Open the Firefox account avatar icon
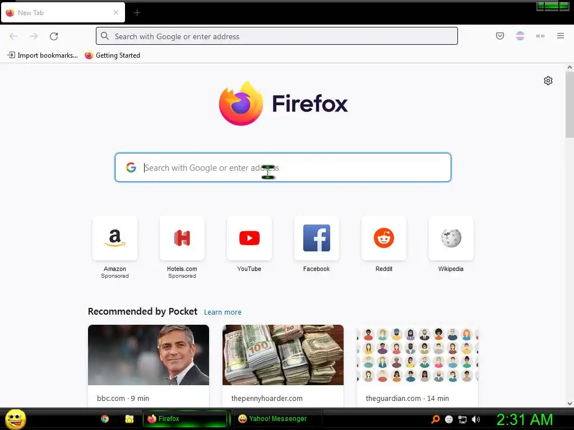574x430 pixels. click(x=520, y=36)
